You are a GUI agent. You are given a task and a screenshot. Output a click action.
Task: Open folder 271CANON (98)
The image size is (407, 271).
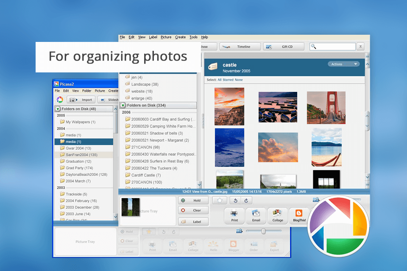point(142,147)
